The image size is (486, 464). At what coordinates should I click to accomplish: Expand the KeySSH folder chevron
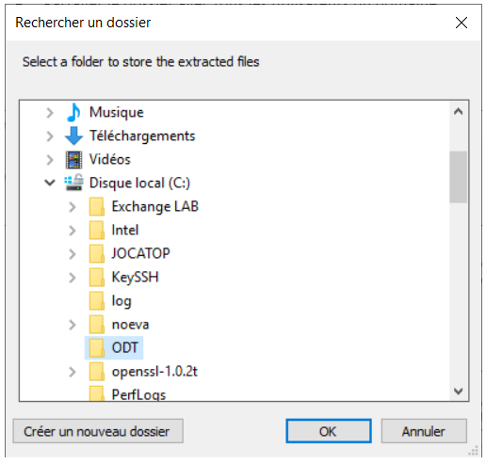[73, 278]
